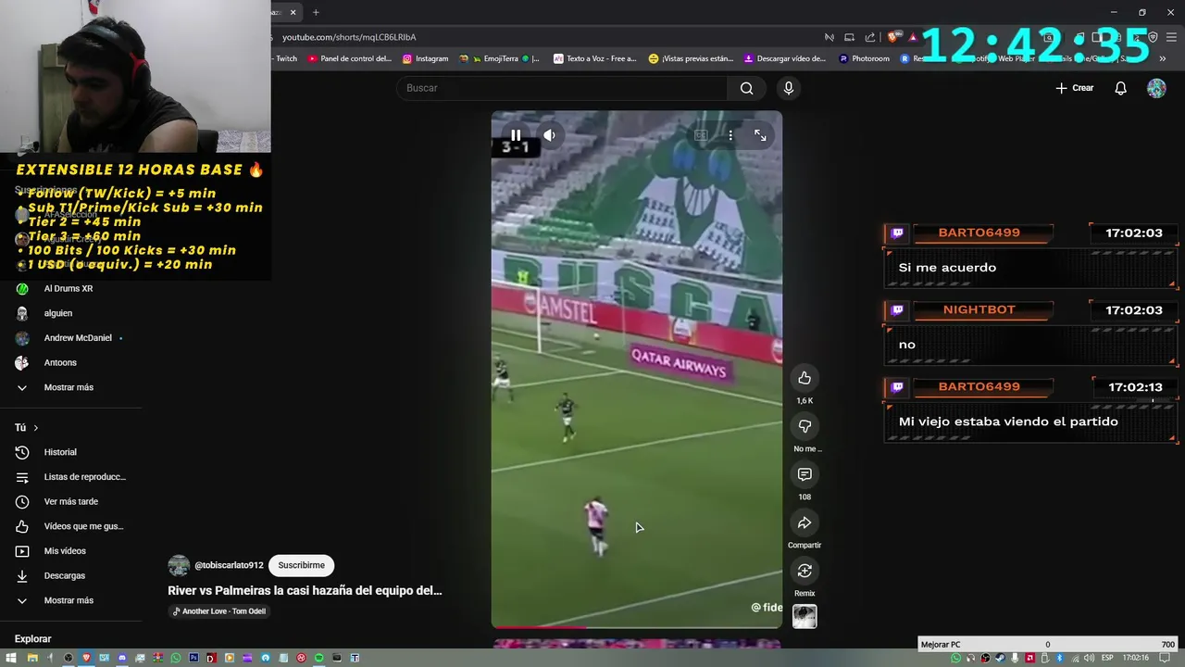Open Descargar vídeo bookmark
This screenshot has width=1185, height=667.
[x=785, y=58]
